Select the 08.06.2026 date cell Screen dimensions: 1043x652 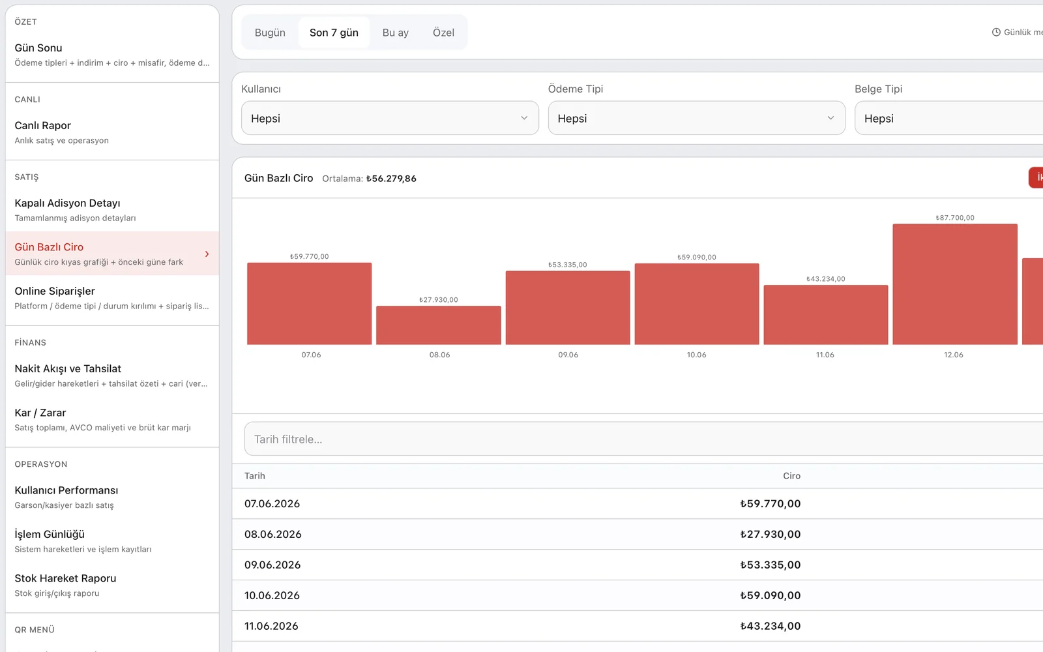tap(273, 535)
